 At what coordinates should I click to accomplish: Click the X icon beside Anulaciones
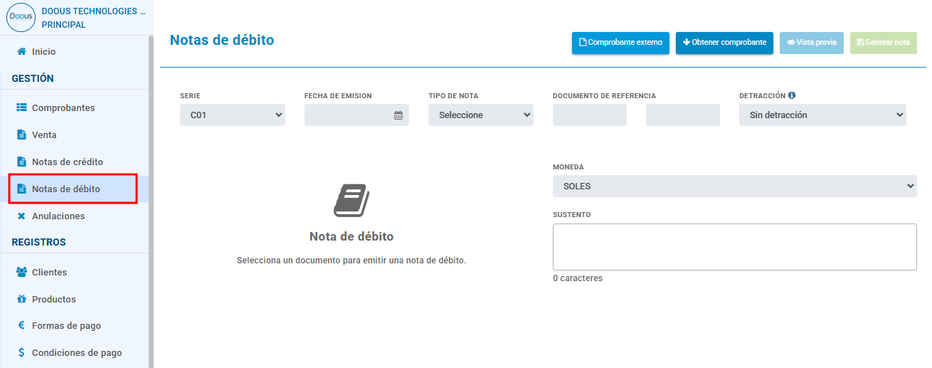[x=21, y=216]
